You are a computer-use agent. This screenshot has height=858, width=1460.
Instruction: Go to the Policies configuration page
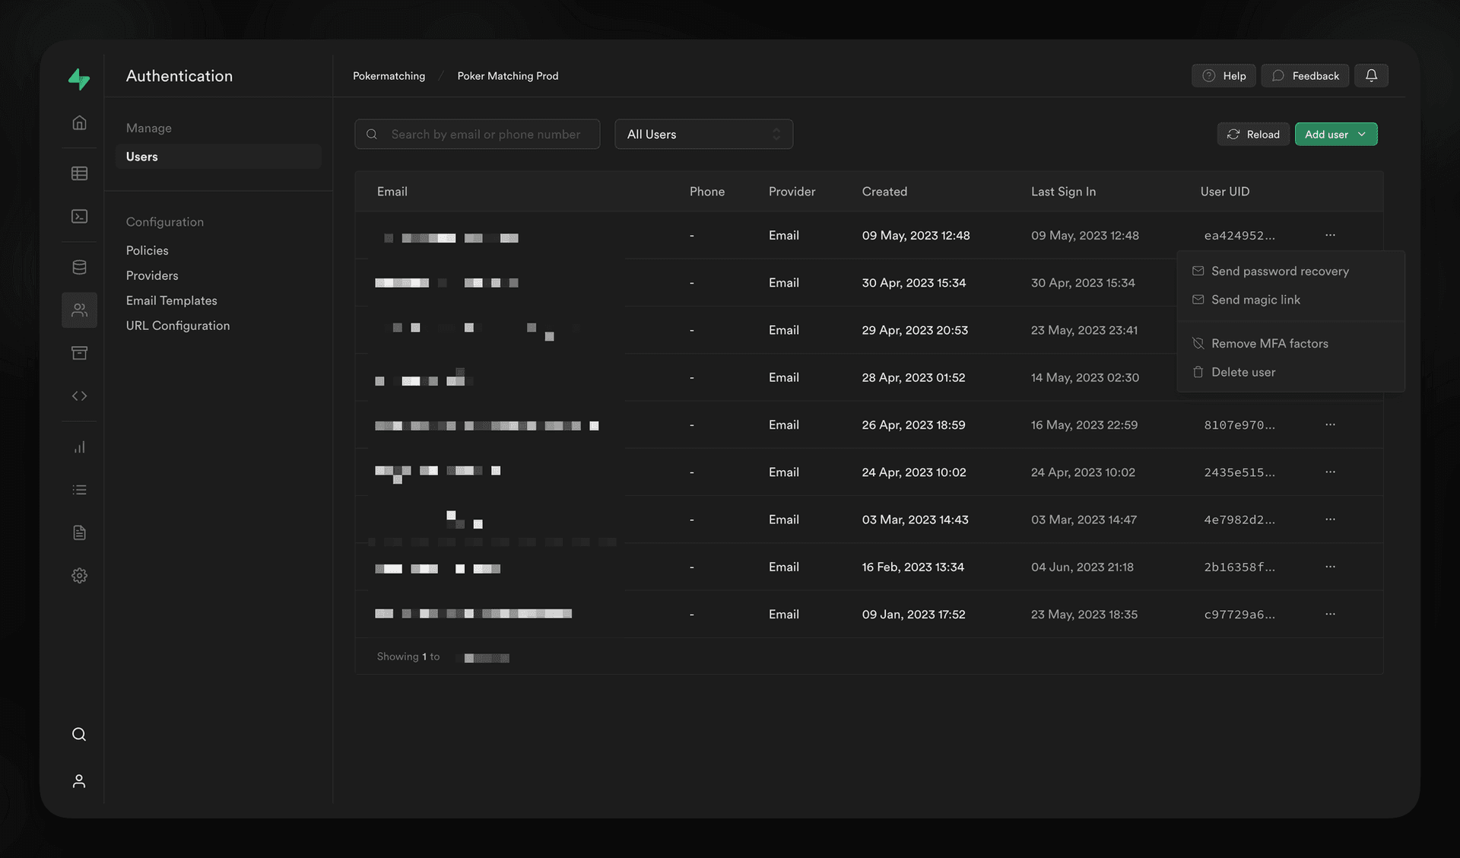tap(147, 250)
